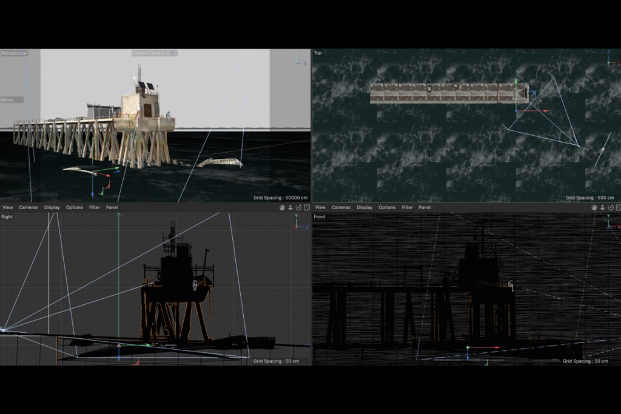The height and width of the screenshot is (414, 621).
Task: Click the zoom arrows icon in Right viewport
Action: point(290,207)
